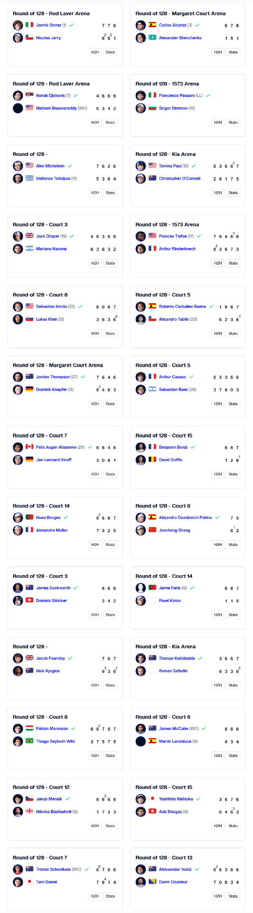Open H2H for Vukic vs Dzumhur match

[x=218, y=896]
